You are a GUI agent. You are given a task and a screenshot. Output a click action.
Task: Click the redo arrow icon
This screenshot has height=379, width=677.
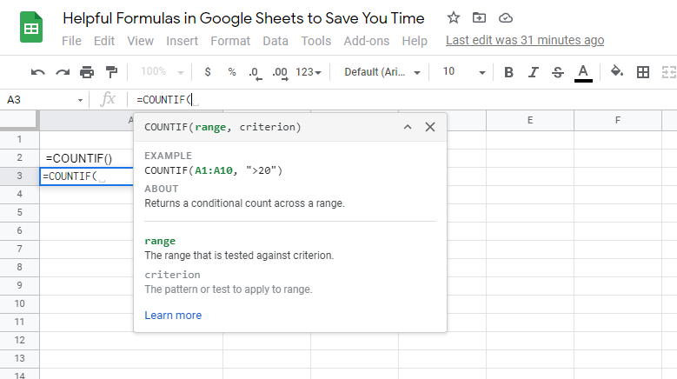pyautogui.click(x=63, y=72)
